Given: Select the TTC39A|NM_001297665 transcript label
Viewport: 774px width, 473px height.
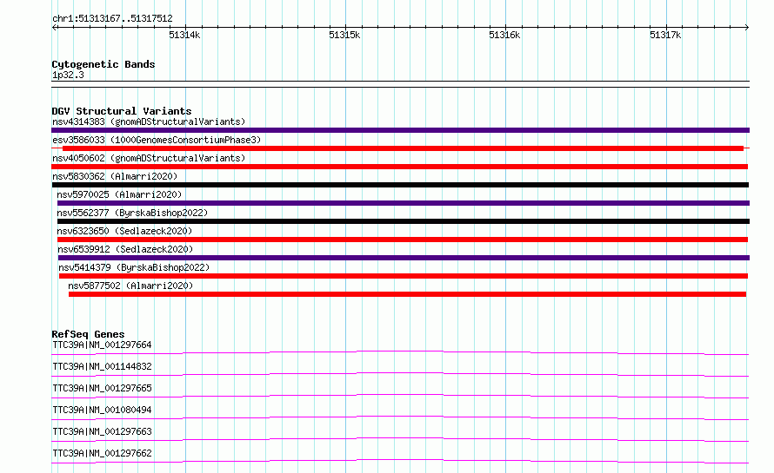Looking at the screenshot, I should 102,388.
